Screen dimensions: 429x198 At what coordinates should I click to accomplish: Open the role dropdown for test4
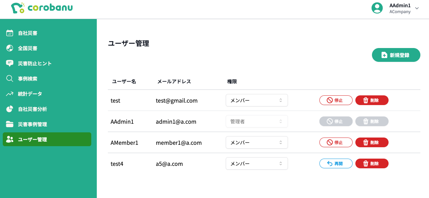click(x=257, y=163)
